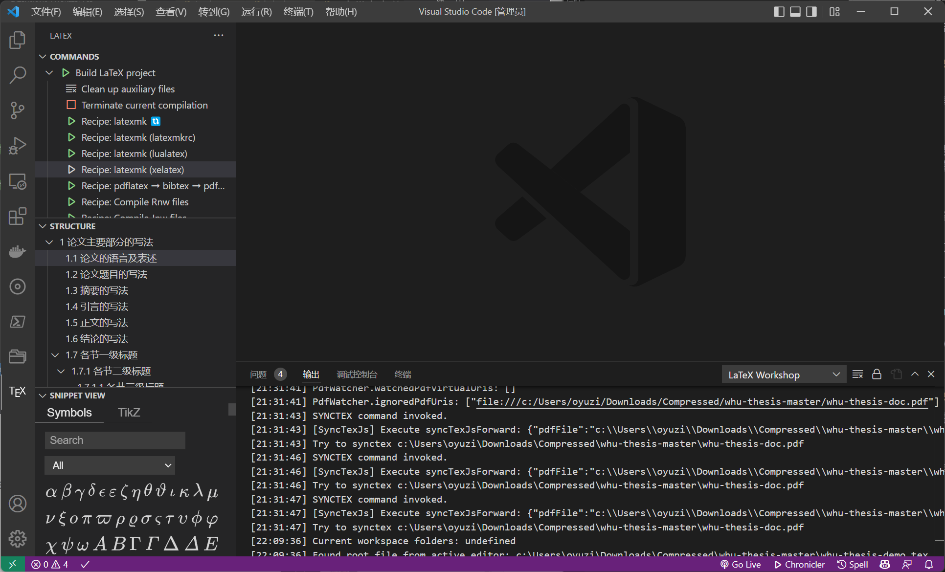The width and height of the screenshot is (945, 572).
Task: Collapse the COMMANDS section
Action: pos(43,57)
